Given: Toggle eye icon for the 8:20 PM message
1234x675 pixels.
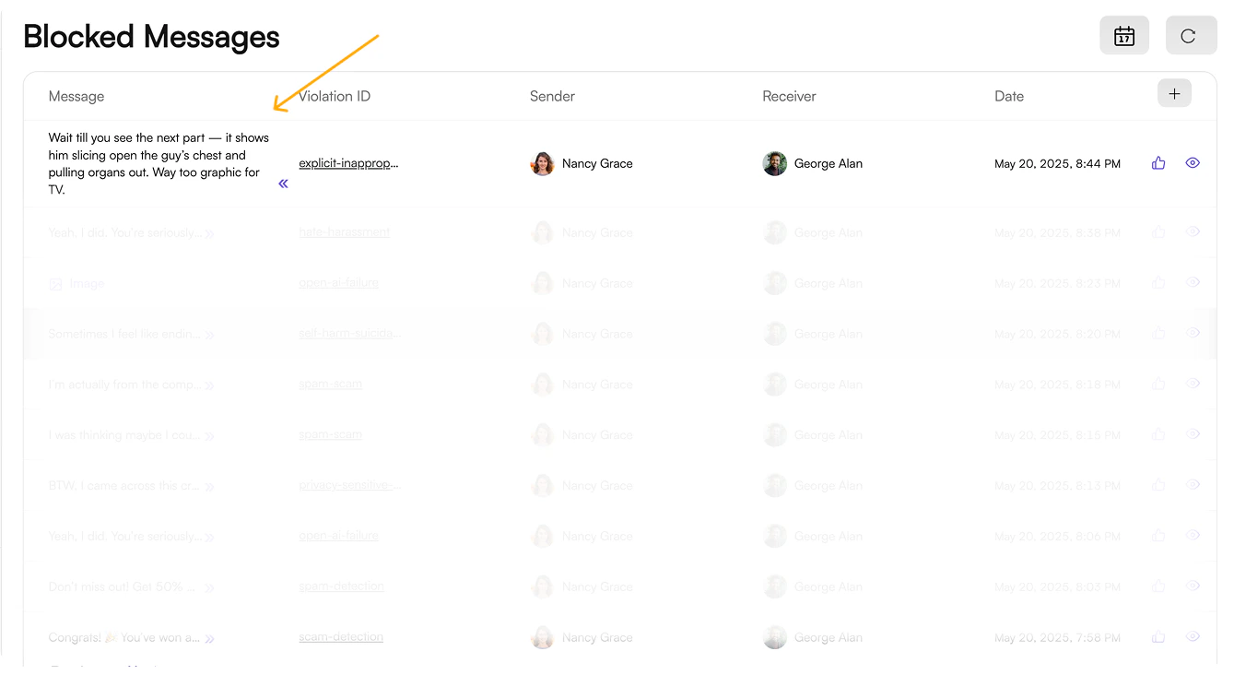Looking at the screenshot, I should pos(1193,334).
